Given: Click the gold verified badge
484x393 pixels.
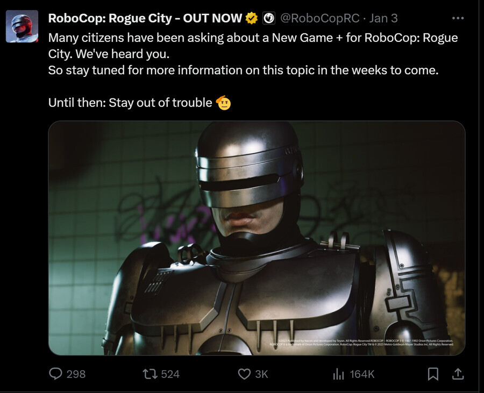Looking at the screenshot, I should [x=252, y=18].
